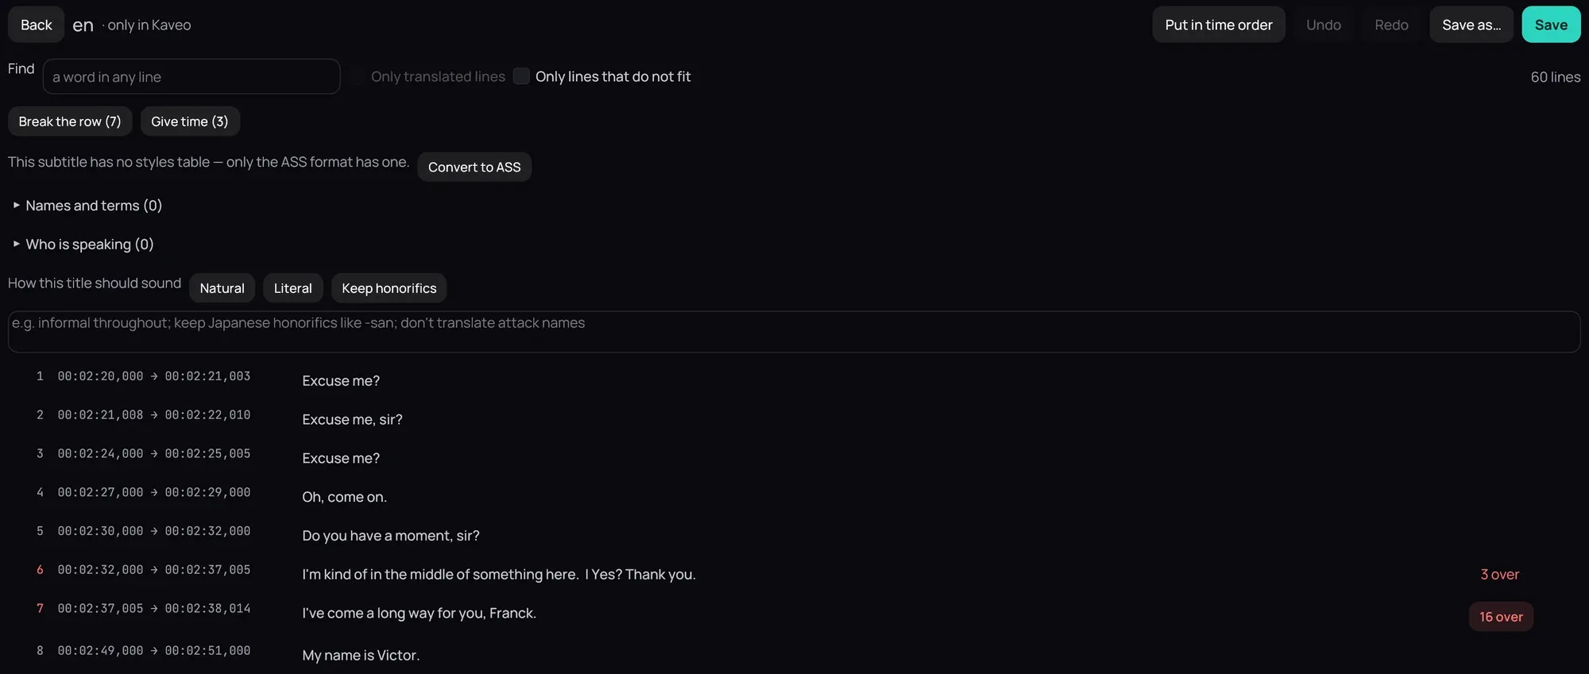Focus the Find word input field
Image resolution: width=1589 pixels, height=674 pixels.
(x=191, y=76)
